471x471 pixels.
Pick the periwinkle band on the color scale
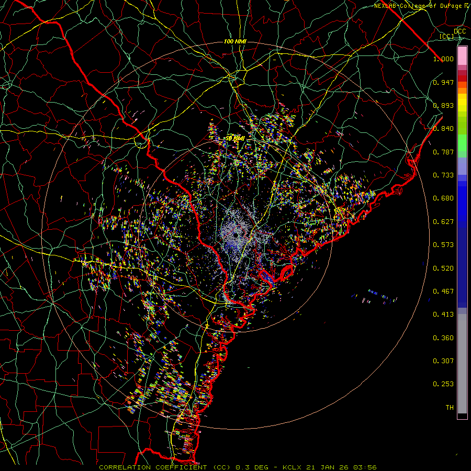(462, 166)
